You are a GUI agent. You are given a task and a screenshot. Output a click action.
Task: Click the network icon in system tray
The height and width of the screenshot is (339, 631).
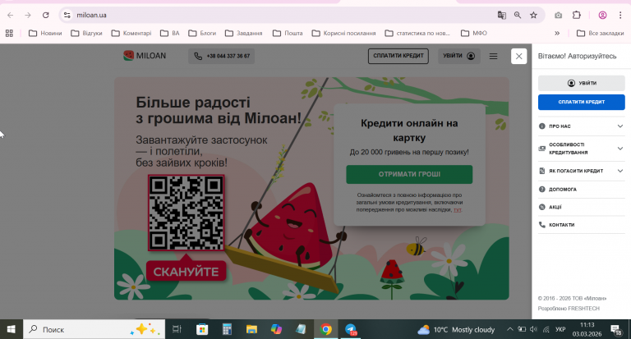[546, 329]
